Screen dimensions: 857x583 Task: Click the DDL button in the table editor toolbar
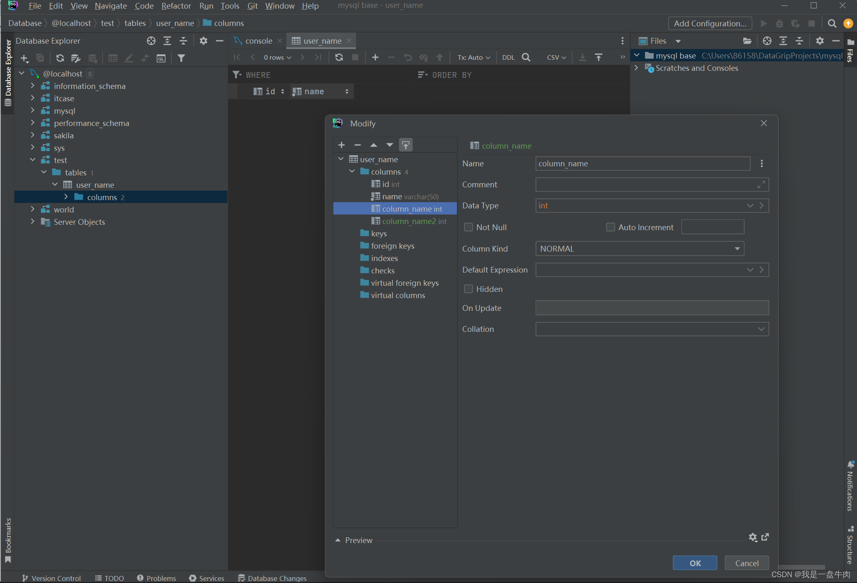click(x=508, y=57)
